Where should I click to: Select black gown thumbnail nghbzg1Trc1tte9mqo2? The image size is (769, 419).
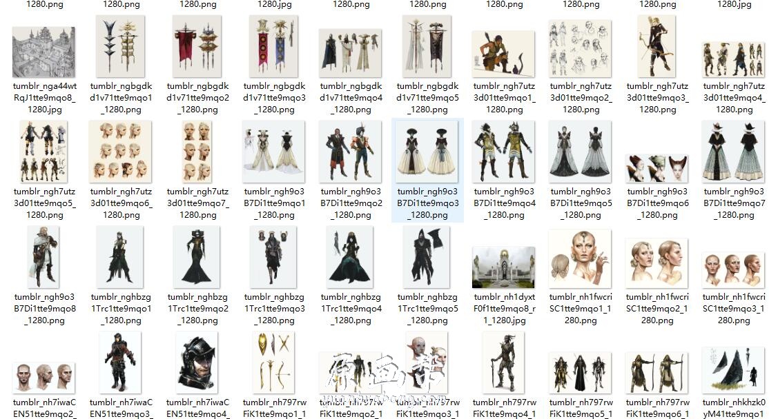point(197,257)
